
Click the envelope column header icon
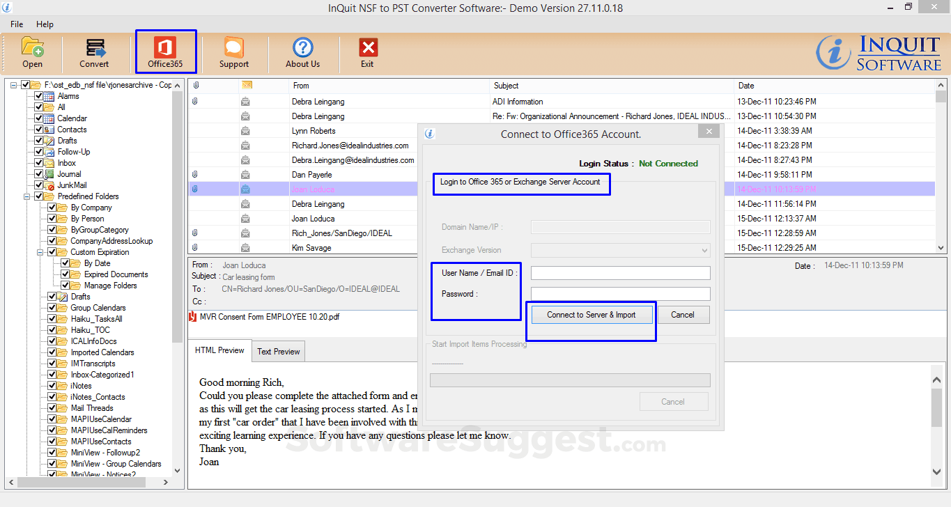click(247, 85)
